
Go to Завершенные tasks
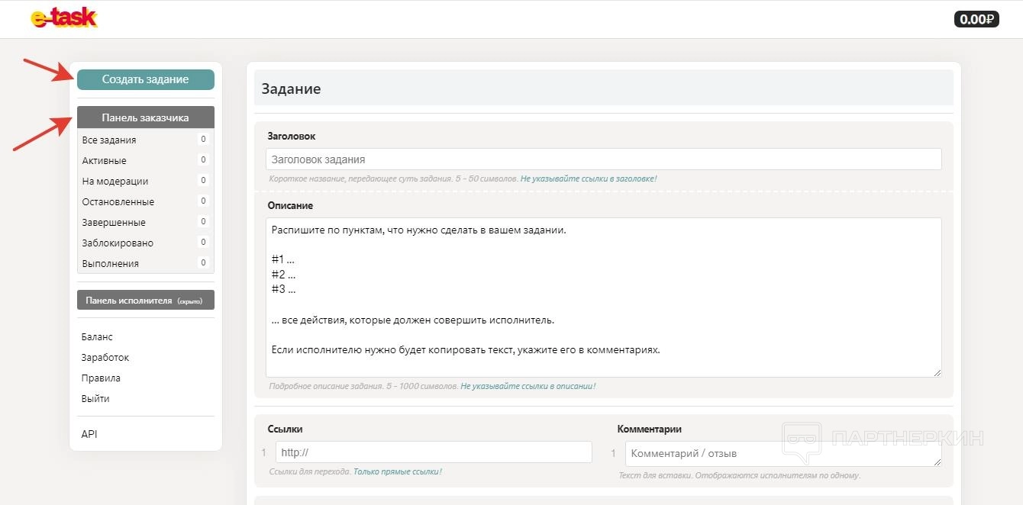(x=114, y=223)
